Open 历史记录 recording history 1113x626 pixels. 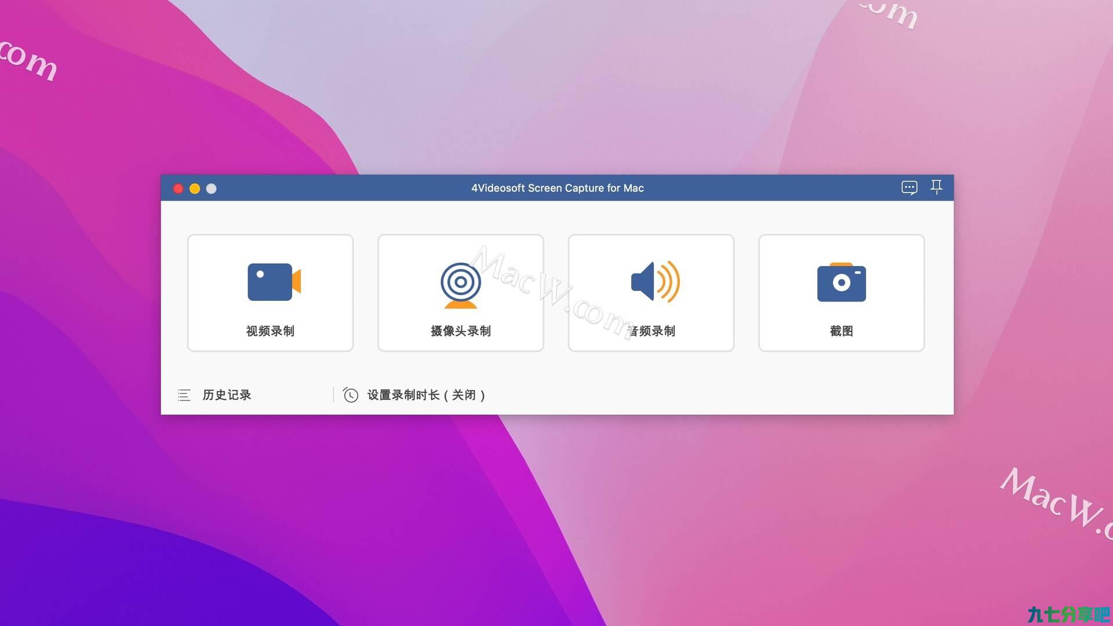[x=227, y=395]
